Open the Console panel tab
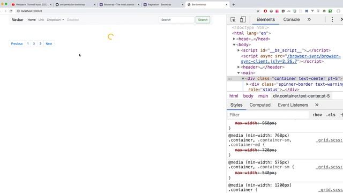The width and height of the screenshot is (343, 193). click(x=292, y=19)
